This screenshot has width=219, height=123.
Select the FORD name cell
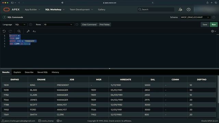tap(41, 110)
